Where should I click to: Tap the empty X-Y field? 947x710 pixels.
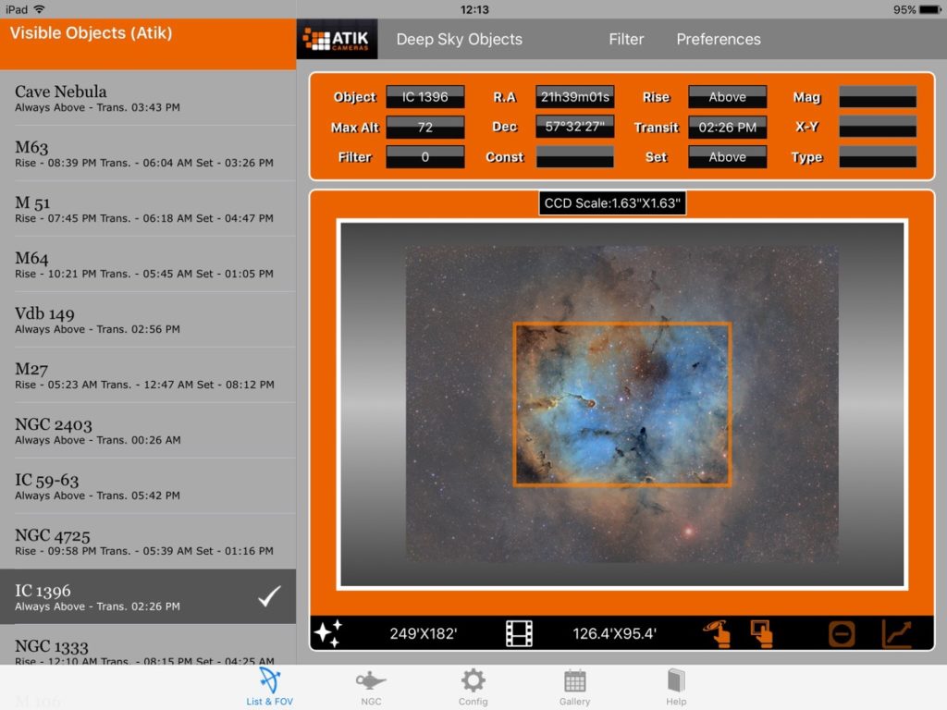[878, 127]
